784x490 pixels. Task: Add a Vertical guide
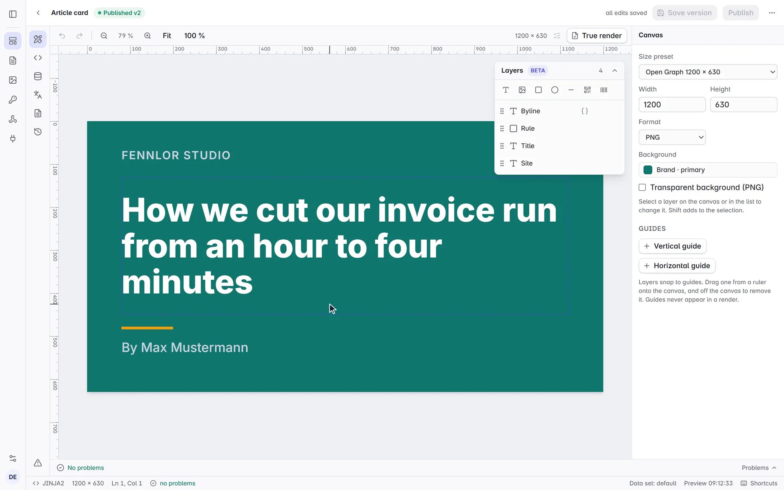pyautogui.click(x=672, y=246)
